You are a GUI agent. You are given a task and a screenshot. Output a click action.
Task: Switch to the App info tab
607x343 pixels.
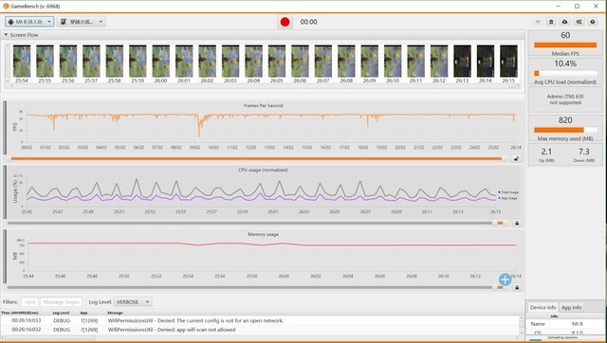pyautogui.click(x=571, y=307)
